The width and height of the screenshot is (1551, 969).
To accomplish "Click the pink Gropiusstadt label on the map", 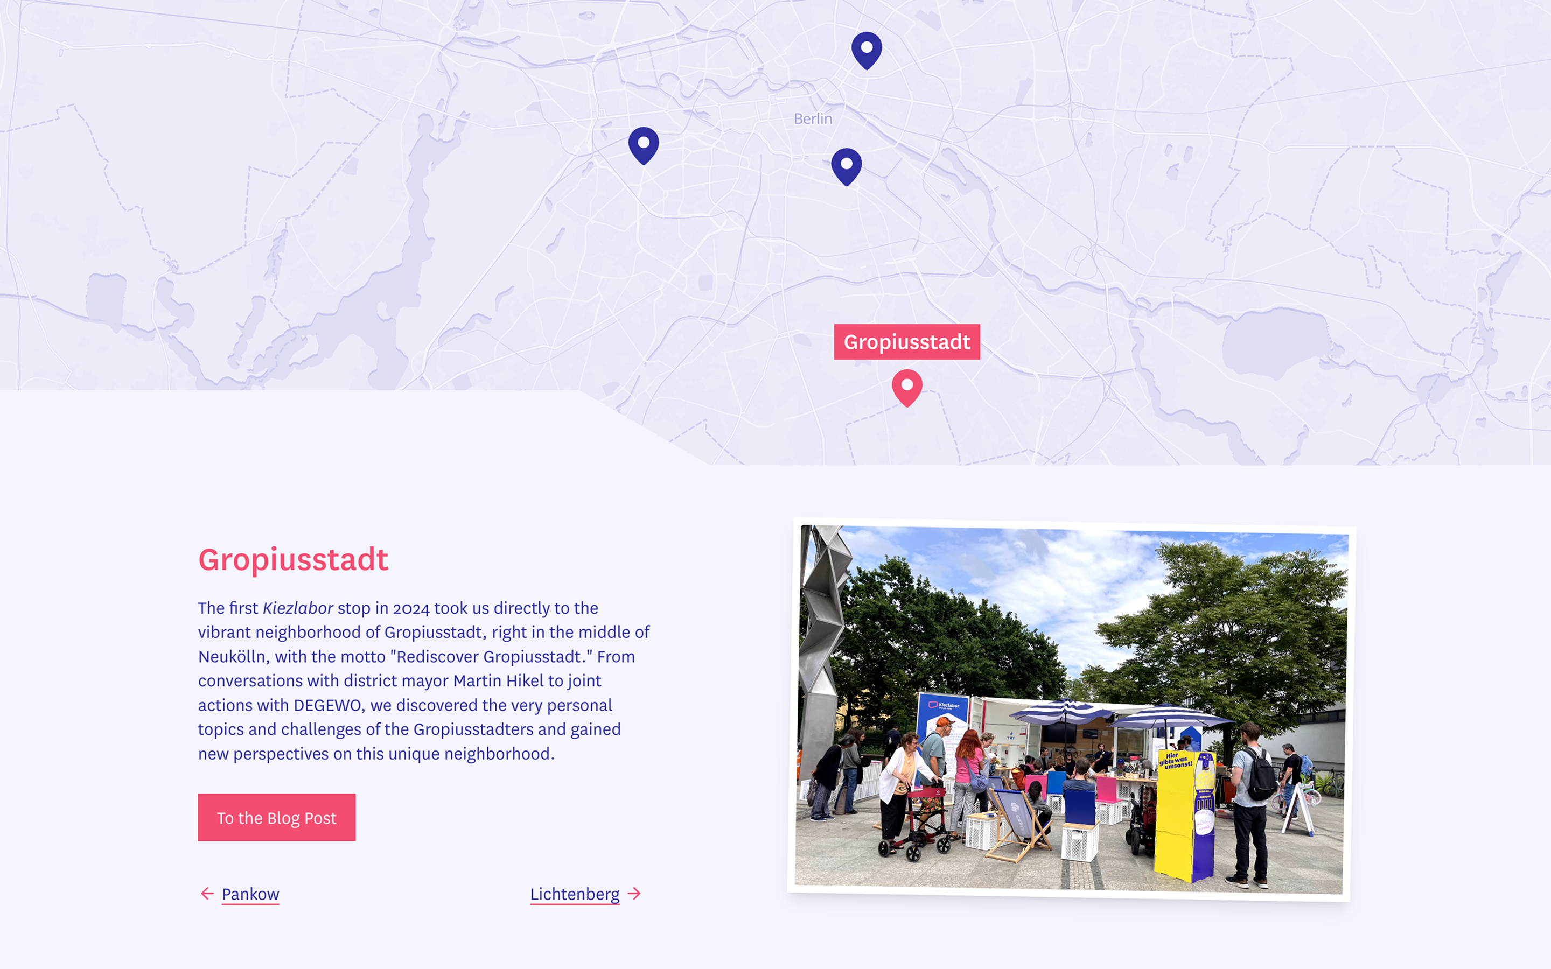I will pyautogui.click(x=907, y=342).
